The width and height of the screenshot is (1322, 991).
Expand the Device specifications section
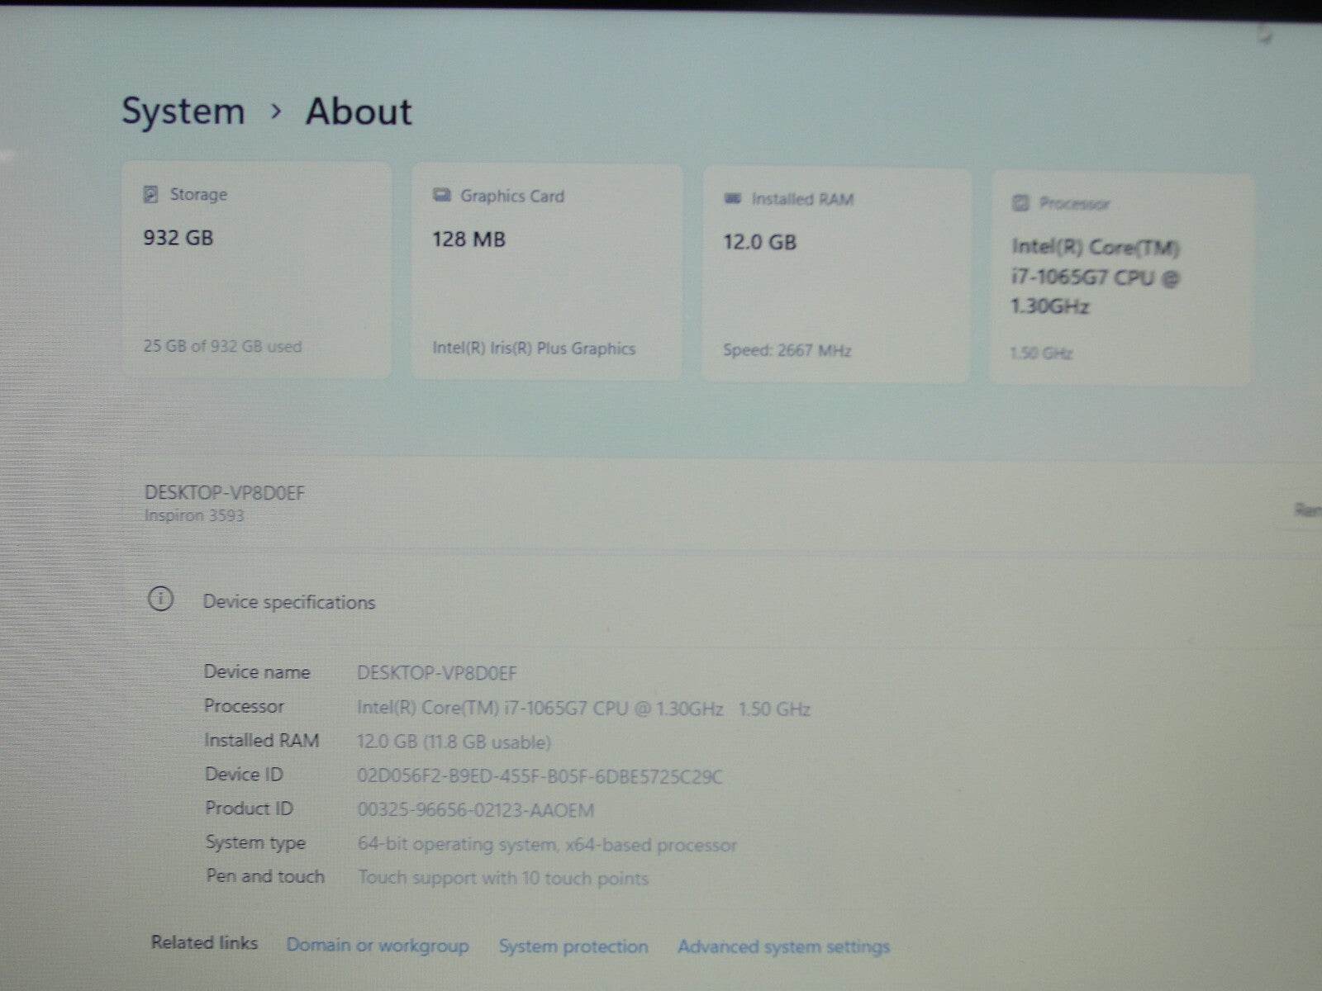(x=289, y=601)
